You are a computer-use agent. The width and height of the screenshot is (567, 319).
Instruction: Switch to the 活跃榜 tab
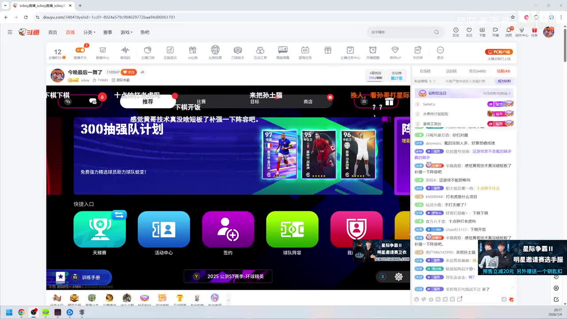[451, 71]
